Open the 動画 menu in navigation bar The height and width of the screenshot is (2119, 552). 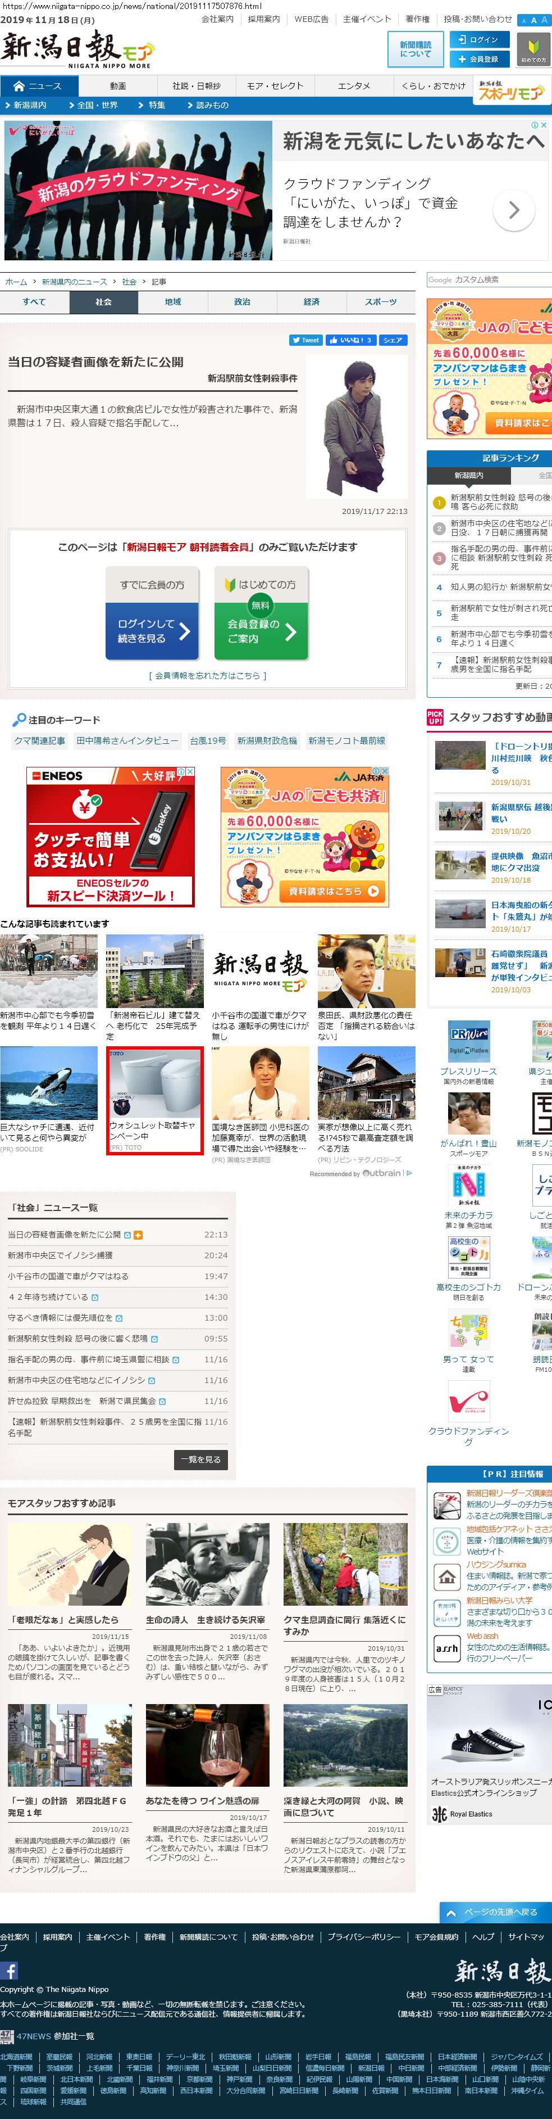118,85
